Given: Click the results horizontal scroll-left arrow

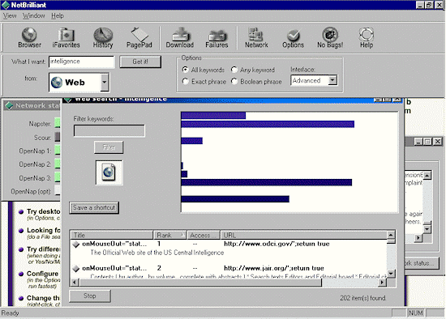Looking at the screenshot, I should click(75, 283).
